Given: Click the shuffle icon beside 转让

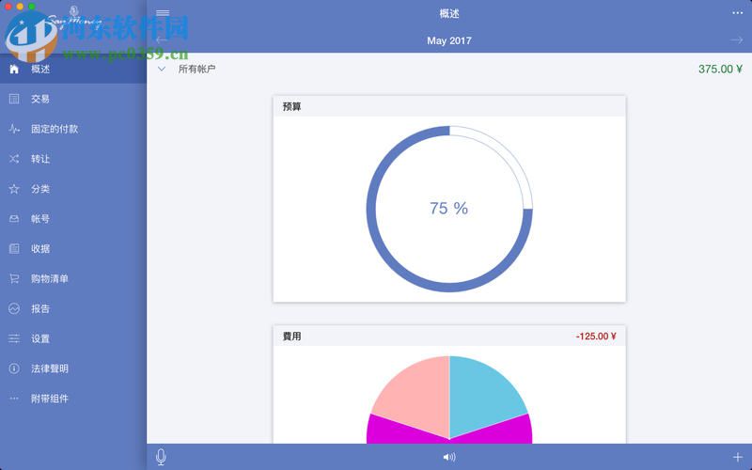Looking at the screenshot, I should pos(14,159).
